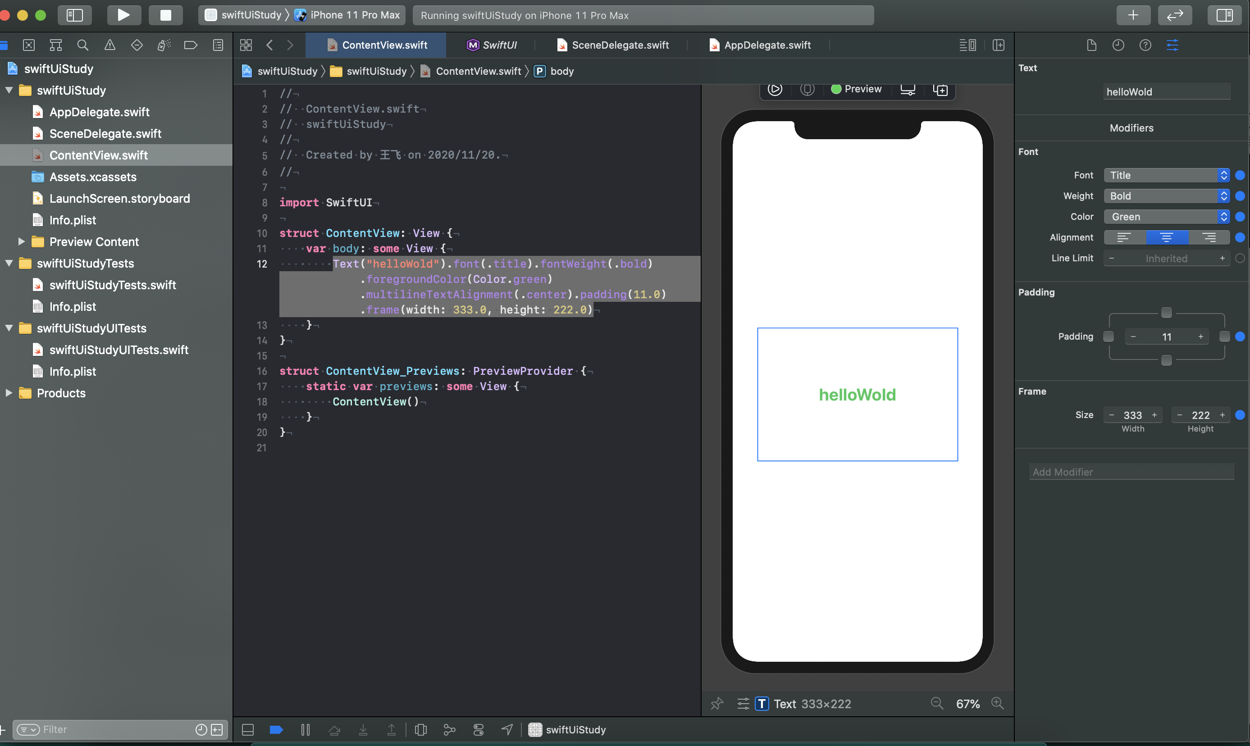Set text alignment to right

pyautogui.click(x=1209, y=237)
